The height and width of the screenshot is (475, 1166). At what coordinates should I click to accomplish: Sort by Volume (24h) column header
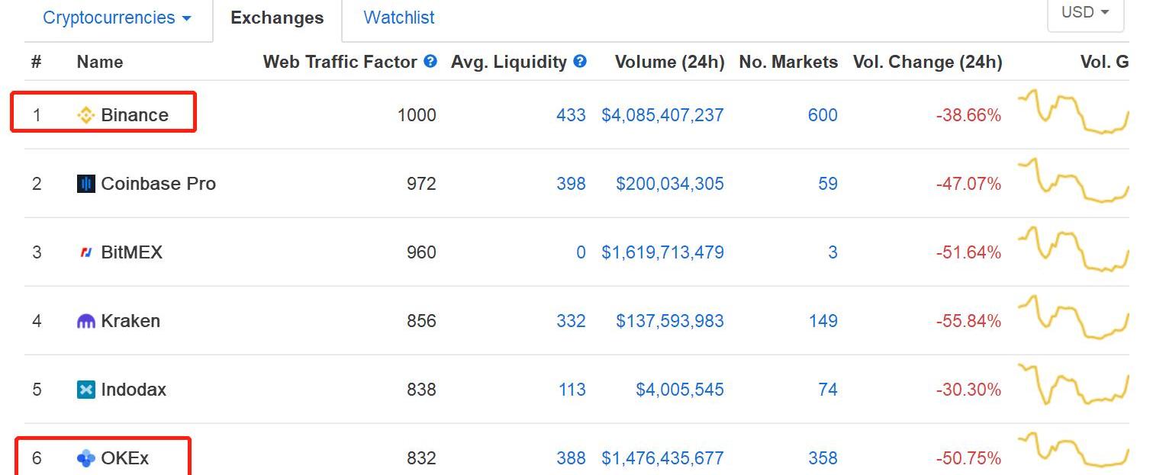(x=669, y=62)
